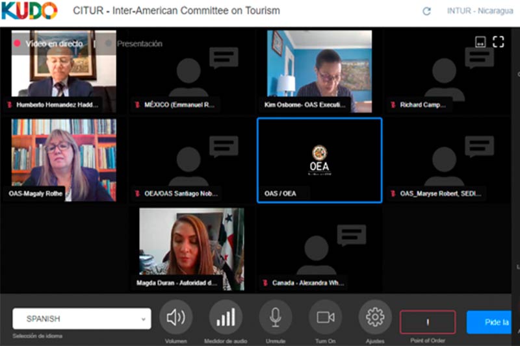Select Canada - Alexandra Wh... participant tile
Image resolution: width=520 pixels, height=346 pixels.
(319, 249)
